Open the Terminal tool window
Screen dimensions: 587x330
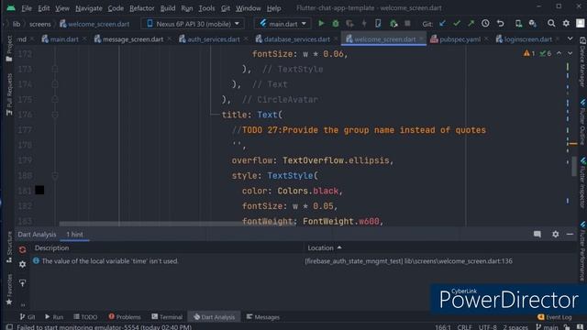point(167,317)
